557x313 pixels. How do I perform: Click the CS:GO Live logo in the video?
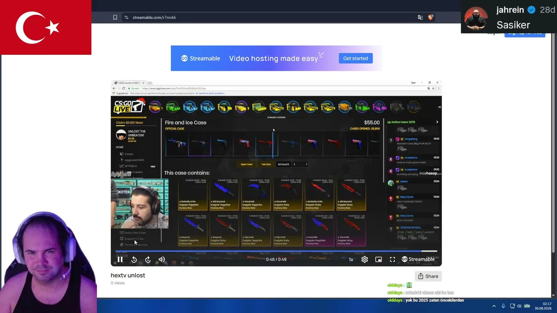click(129, 107)
